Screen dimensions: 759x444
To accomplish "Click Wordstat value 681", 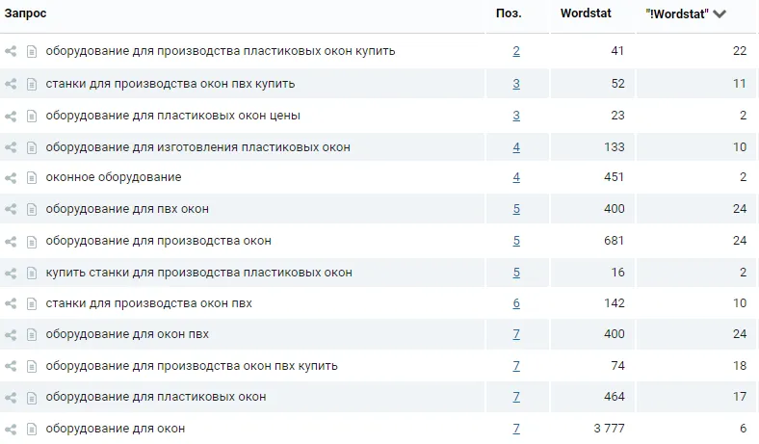I will click(x=614, y=241).
